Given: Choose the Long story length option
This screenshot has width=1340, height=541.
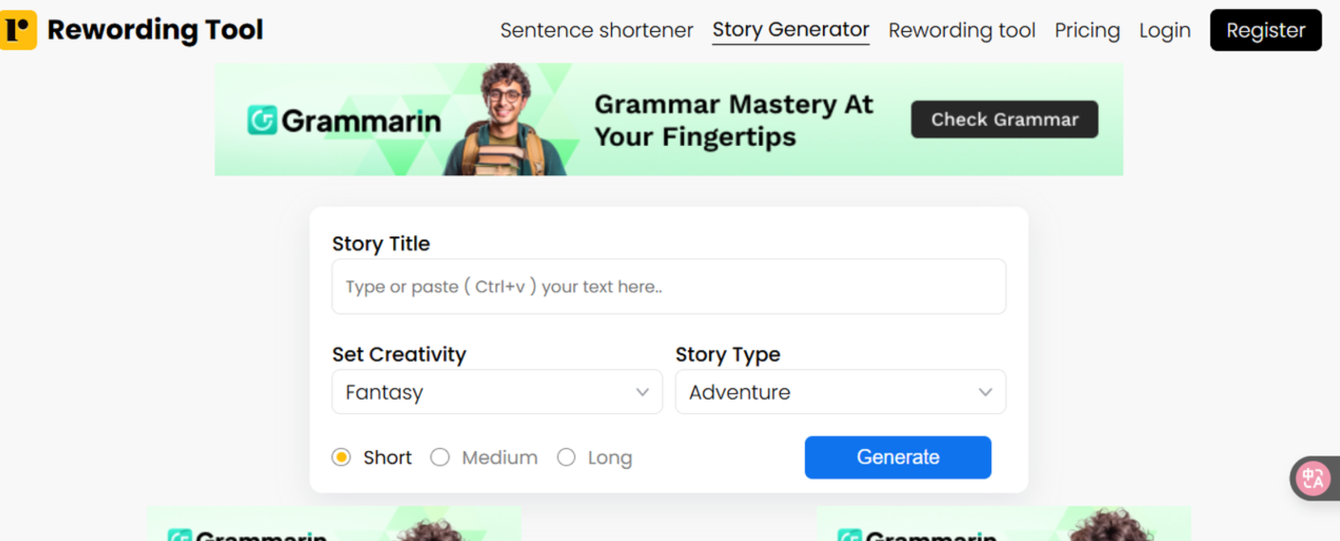Looking at the screenshot, I should click(566, 457).
